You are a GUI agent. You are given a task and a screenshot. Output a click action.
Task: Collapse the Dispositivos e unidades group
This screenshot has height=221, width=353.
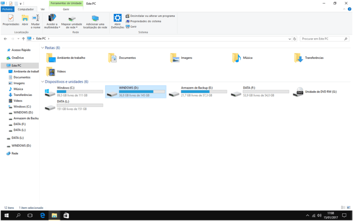43,81
